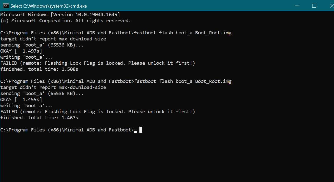This screenshot has height=182, width=334.
Task: Click the first "sending 'boot_a' (65536 KB)" line
Action: coord(42,45)
